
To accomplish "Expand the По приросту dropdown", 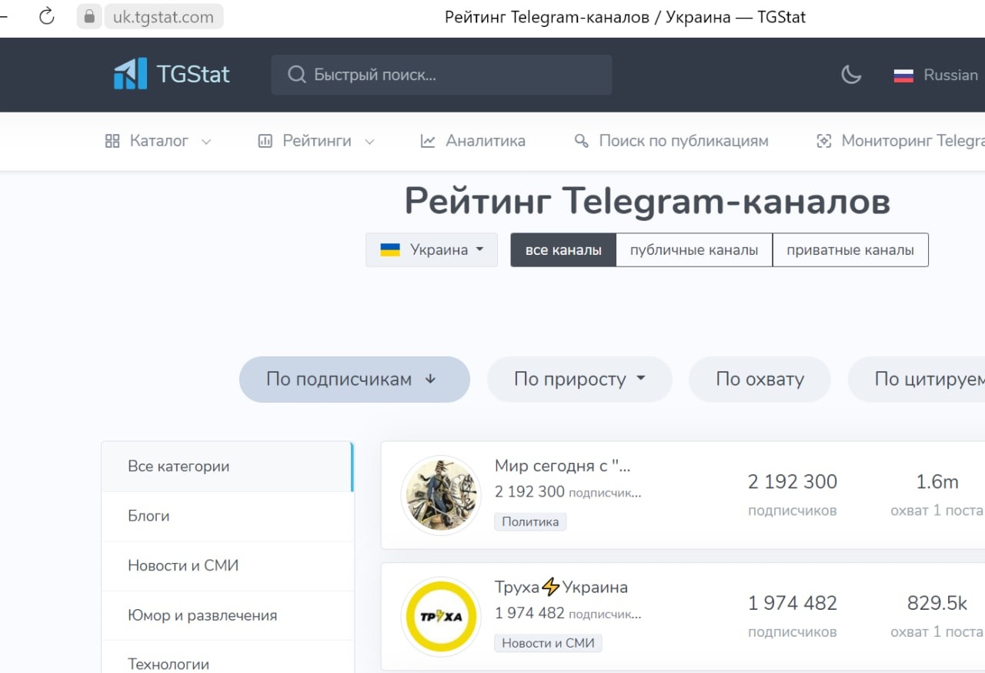I will (580, 379).
